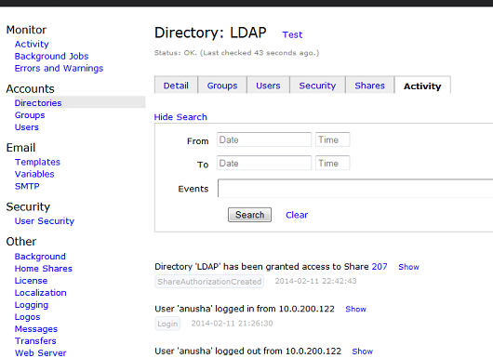The width and height of the screenshot is (493, 358).
Task: Switch to the Groups tab
Action: point(222,86)
